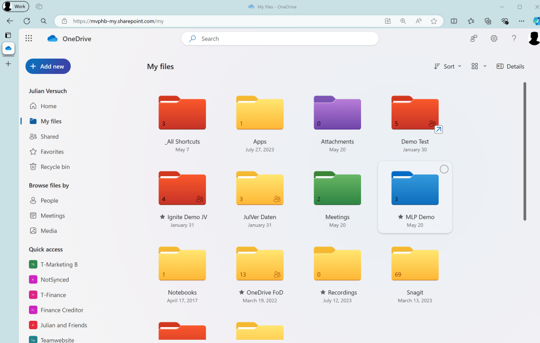
Task: Open the Work profile dropdown in Edge
Action: pyautogui.click(x=15, y=6)
